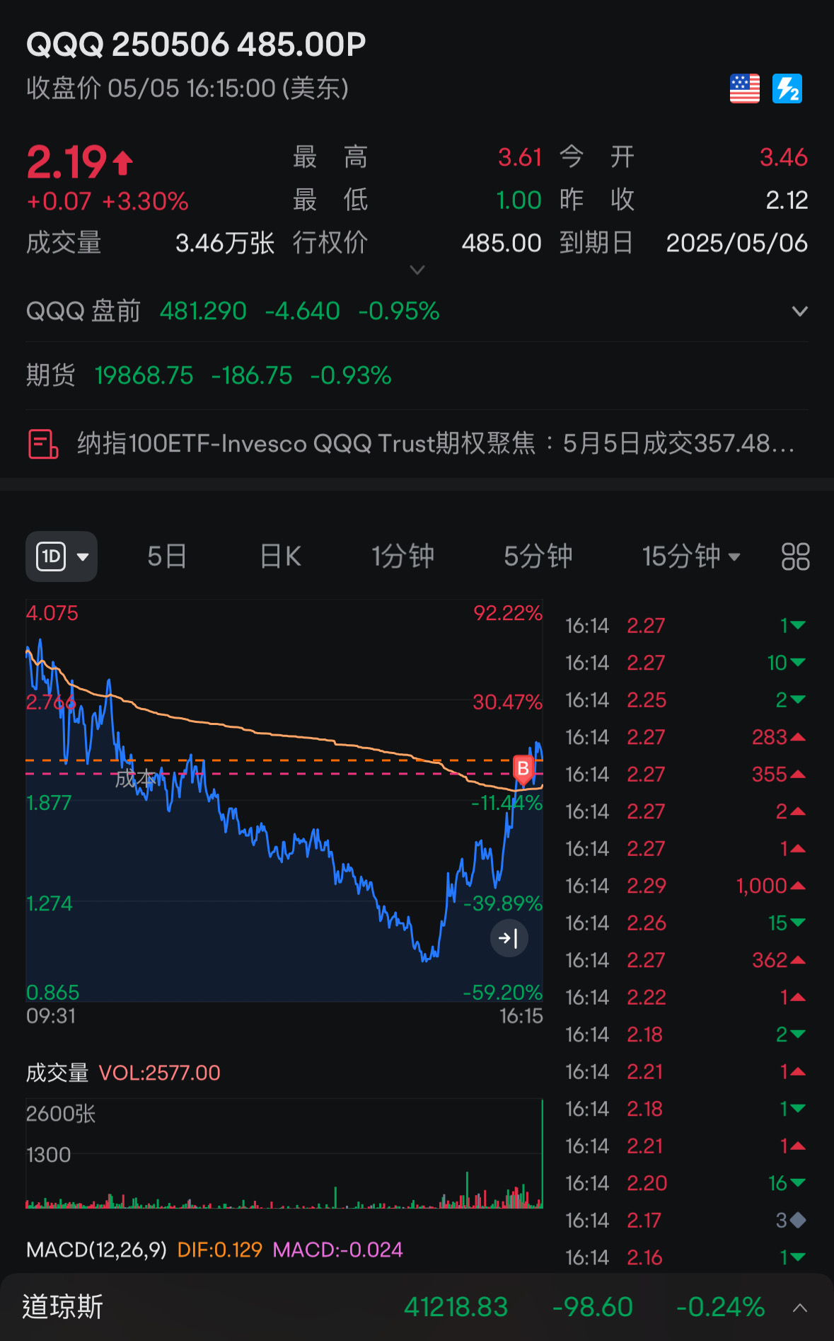Expand the 道琼斯 index bar
The height and width of the screenshot is (1341, 834).
(799, 1308)
